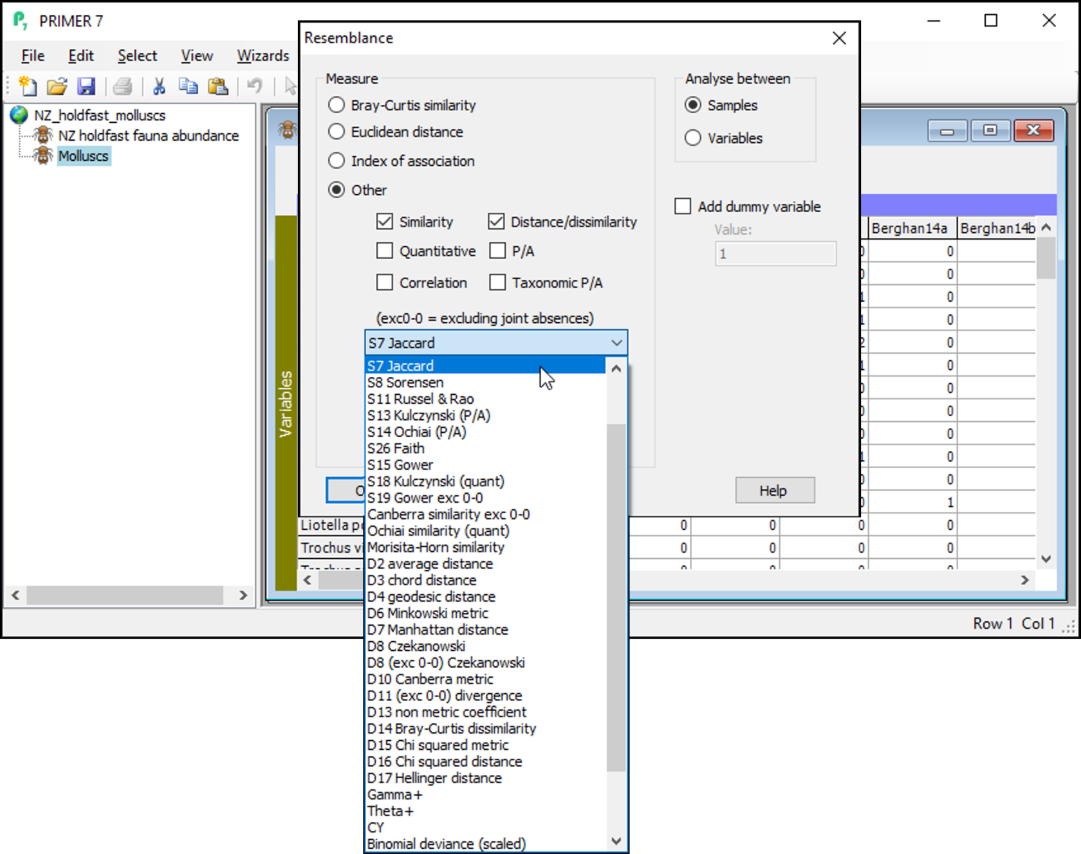The width and height of the screenshot is (1081, 854).
Task: Pick D10 Canberra metric from list
Action: [x=486, y=679]
